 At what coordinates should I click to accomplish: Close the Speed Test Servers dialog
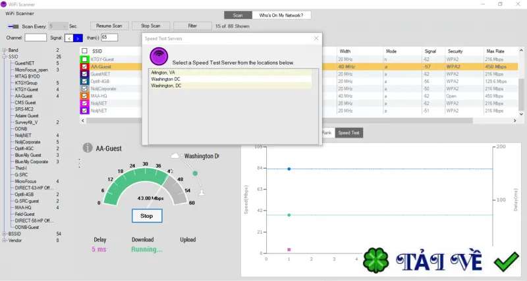tap(316, 38)
